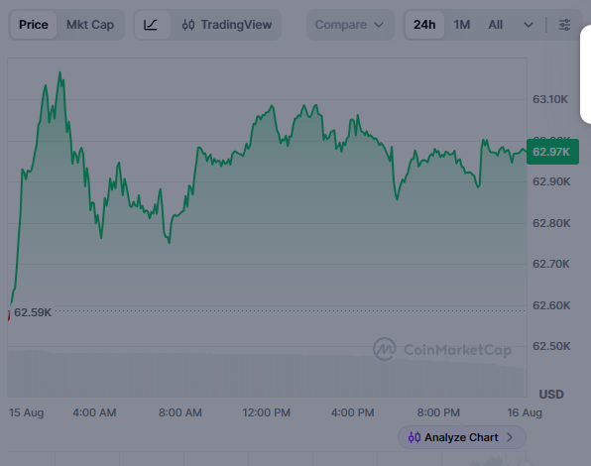The height and width of the screenshot is (466, 591).
Task: Click the 8:00 AM time label
Action: 180,412
